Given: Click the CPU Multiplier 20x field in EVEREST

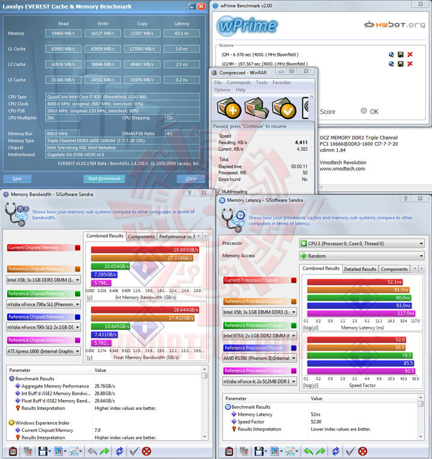Looking at the screenshot, I should click(62, 118).
